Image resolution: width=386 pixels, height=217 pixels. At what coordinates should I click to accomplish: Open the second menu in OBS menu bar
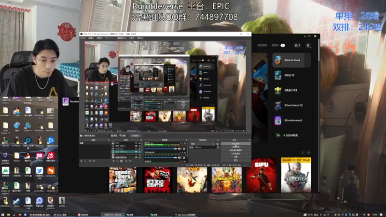(x=91, y=38)
